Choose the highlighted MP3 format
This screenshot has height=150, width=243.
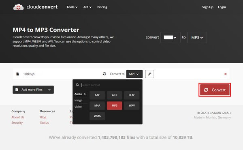[115, 106]
